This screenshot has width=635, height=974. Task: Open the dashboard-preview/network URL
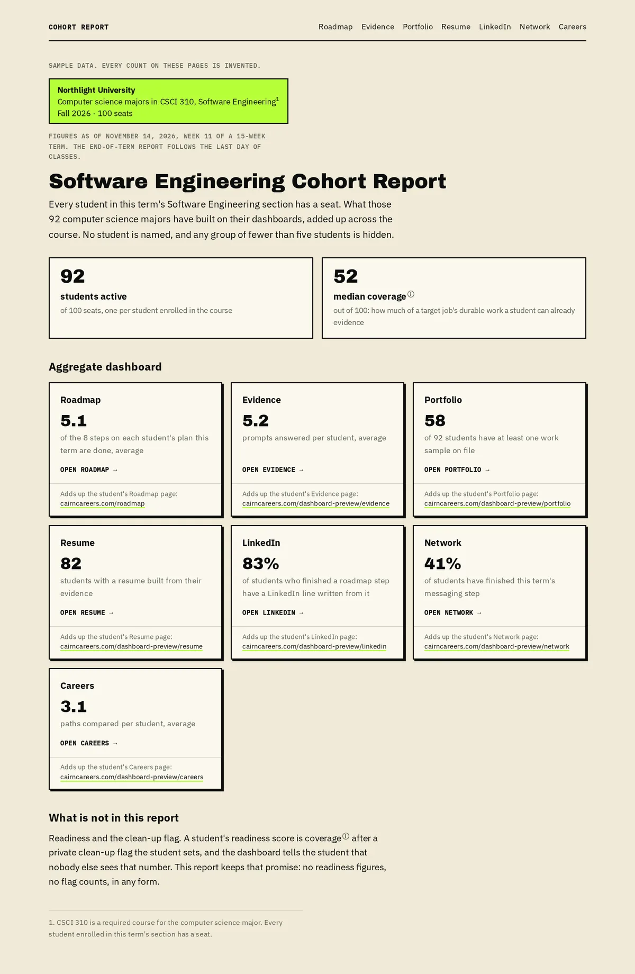tap(497, 646)
